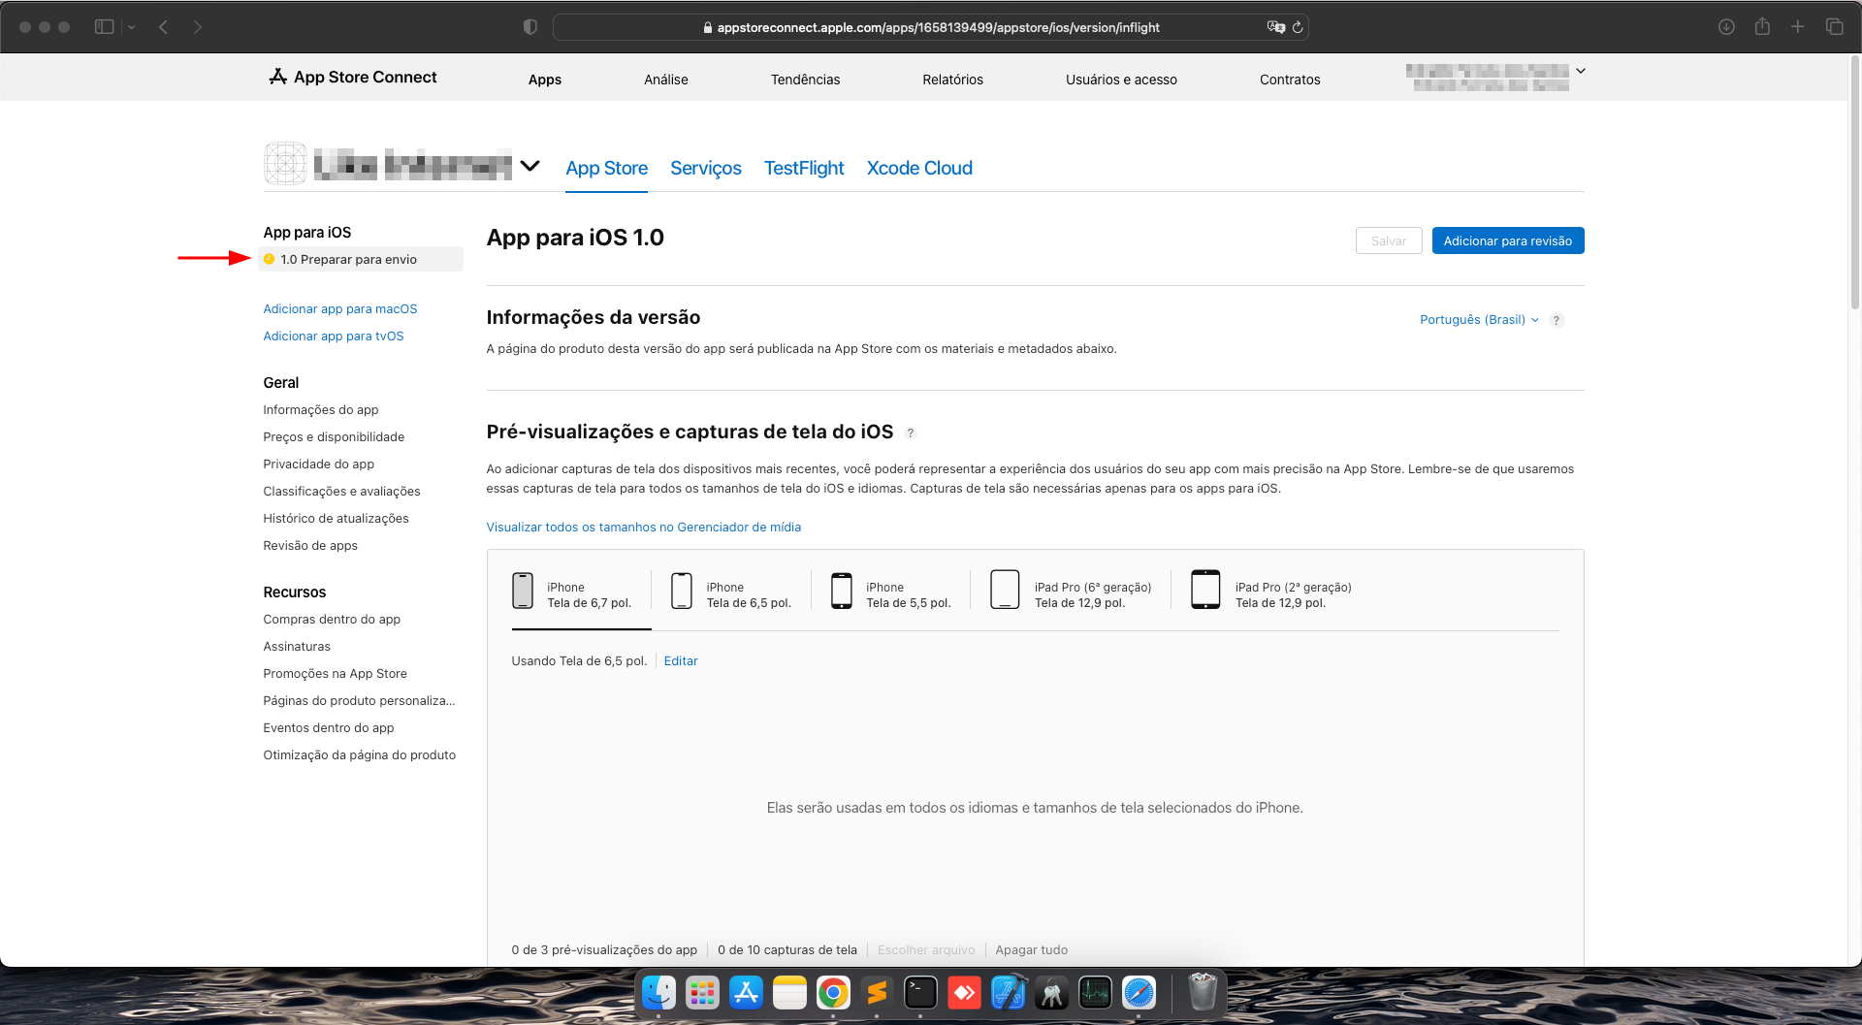
Task: Expand the account menu chevron
Action: [x=1581, y=71]
